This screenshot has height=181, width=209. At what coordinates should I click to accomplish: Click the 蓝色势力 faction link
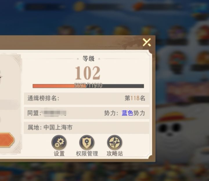click(x=133, y=113)
